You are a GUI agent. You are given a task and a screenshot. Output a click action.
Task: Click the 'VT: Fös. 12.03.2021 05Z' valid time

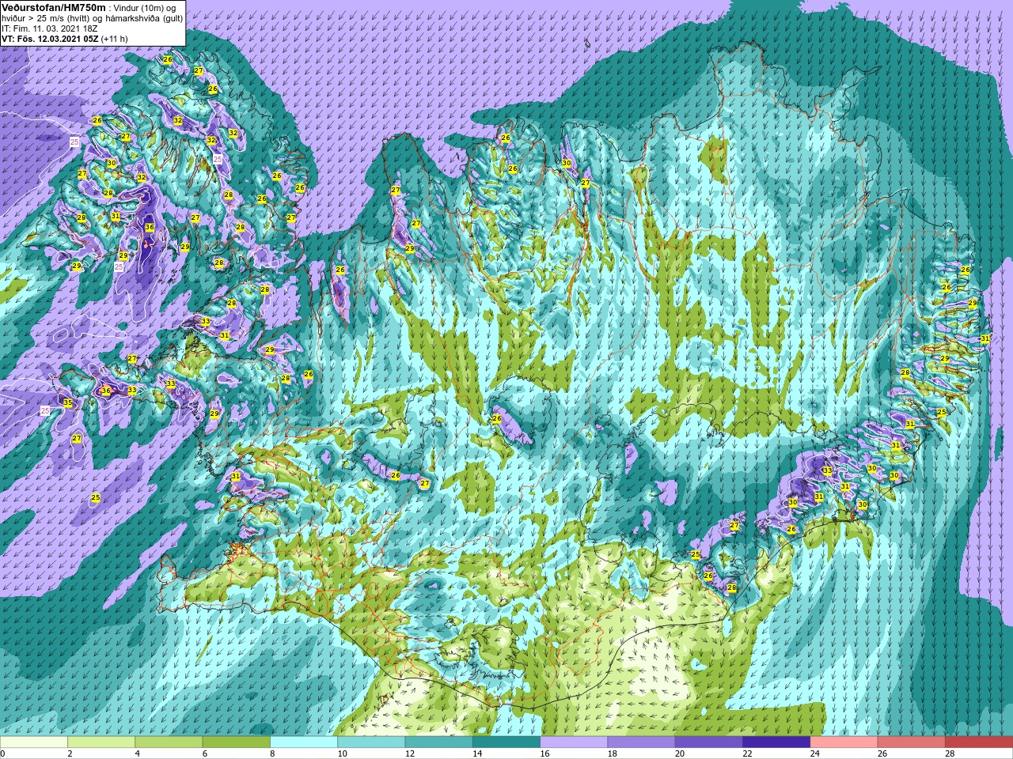pos(50,38)
